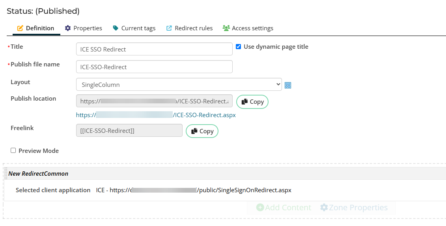The width and height of the screenshot is (446, 226).
Task: Switch to the Properties tab
Action: pyautogui.click(x=87, y=28)
